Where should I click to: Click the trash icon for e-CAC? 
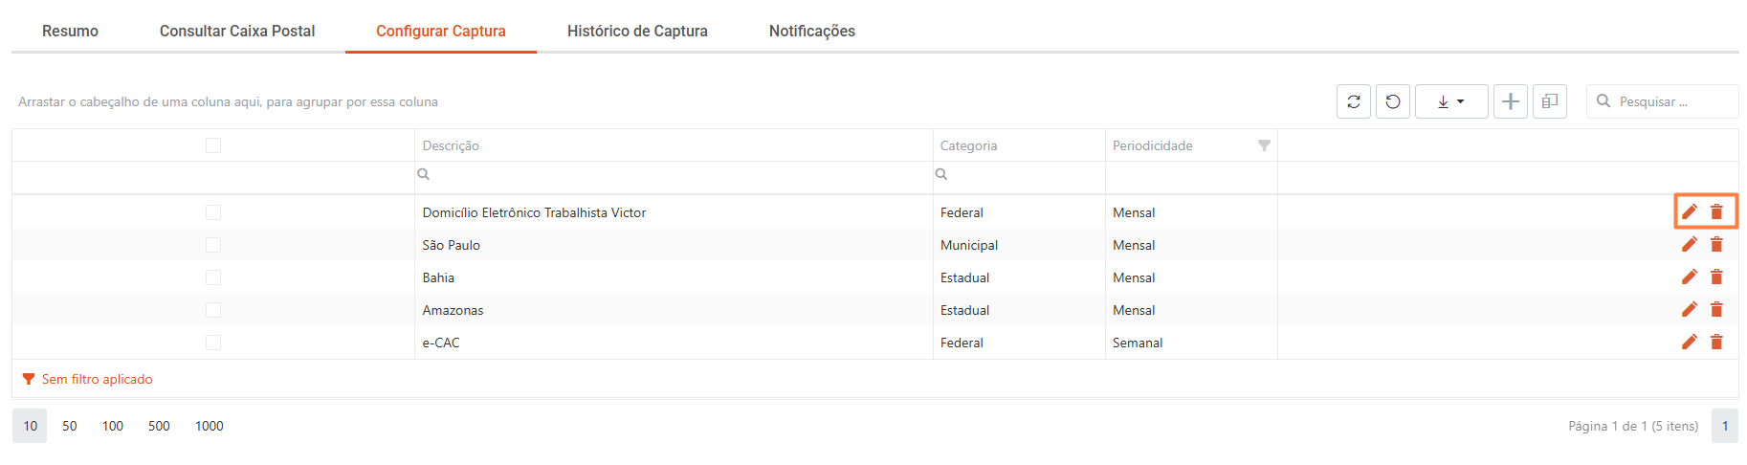(x=1716, y=343)
